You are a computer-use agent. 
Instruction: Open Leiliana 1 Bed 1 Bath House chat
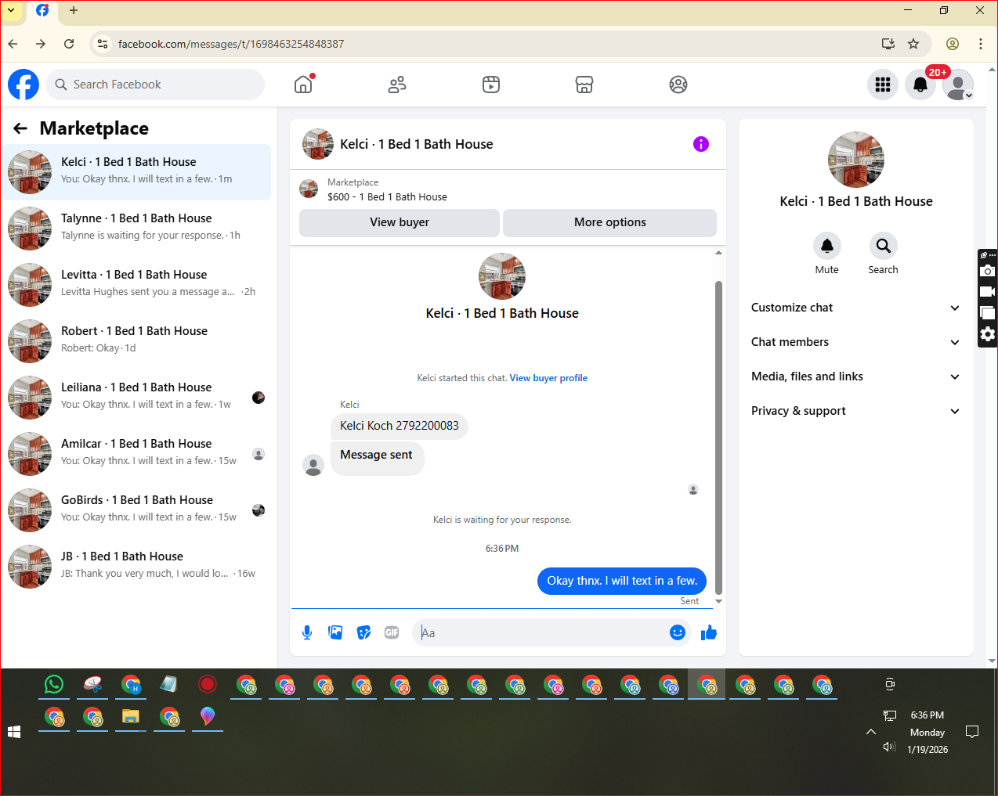tap(136, 398)
